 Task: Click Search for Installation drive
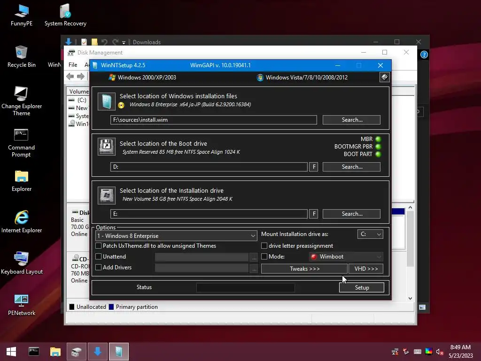tap(351, 214)
